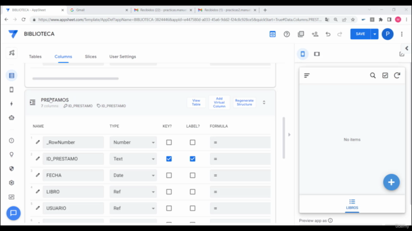This screenshot has height=231, width=412.
Task: Click the share app add-user icon
Action: pos(315,34)
